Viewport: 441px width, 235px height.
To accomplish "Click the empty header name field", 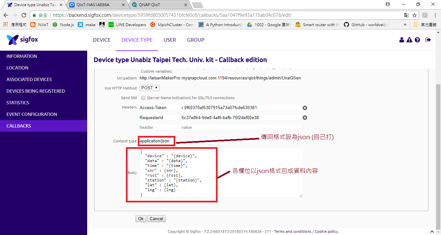I will pos(159,127).
